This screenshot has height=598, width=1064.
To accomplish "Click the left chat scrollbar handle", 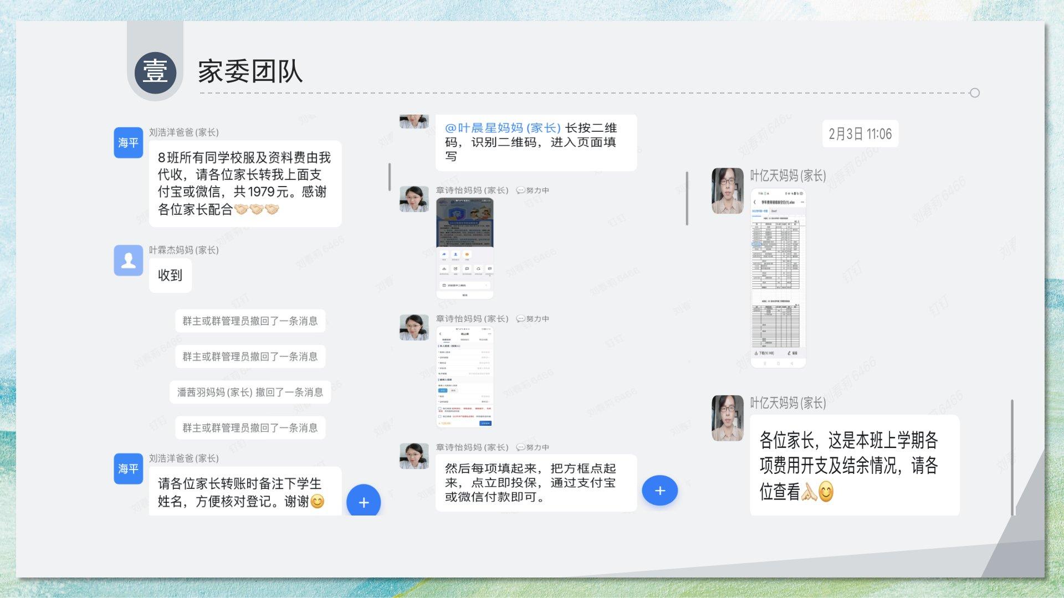I will [390, 177].
